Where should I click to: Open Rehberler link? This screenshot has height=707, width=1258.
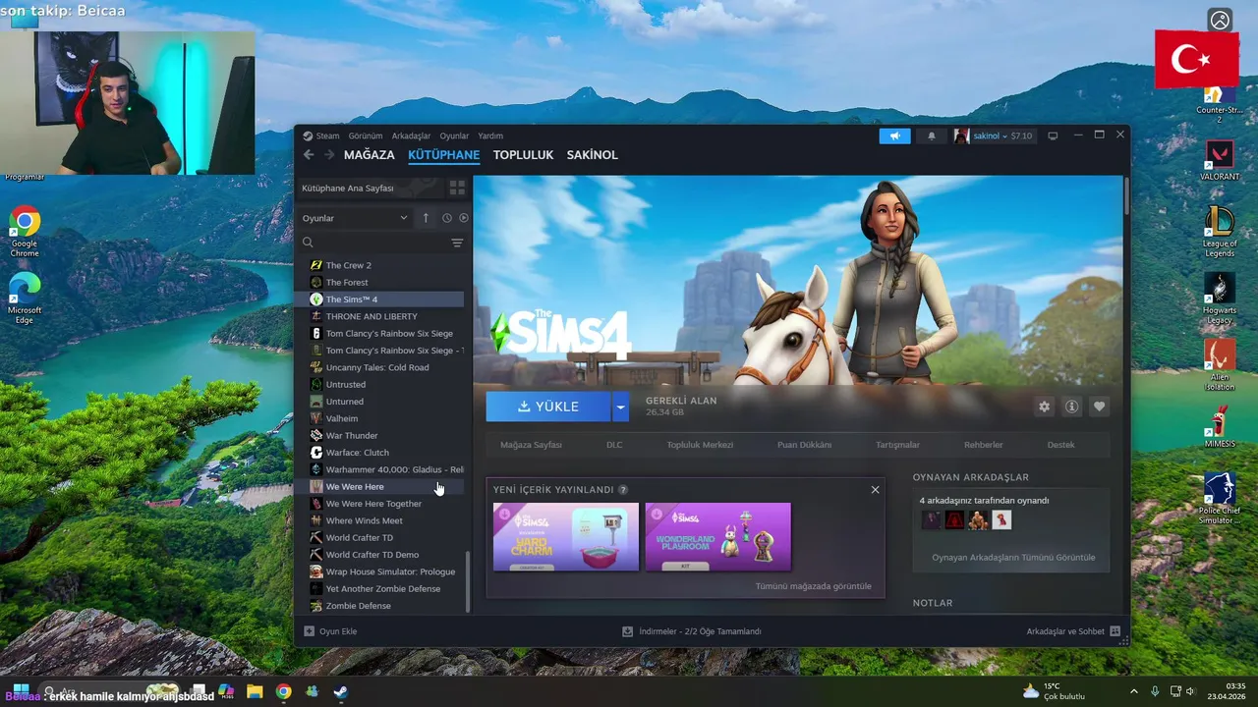tap(983, 445)
